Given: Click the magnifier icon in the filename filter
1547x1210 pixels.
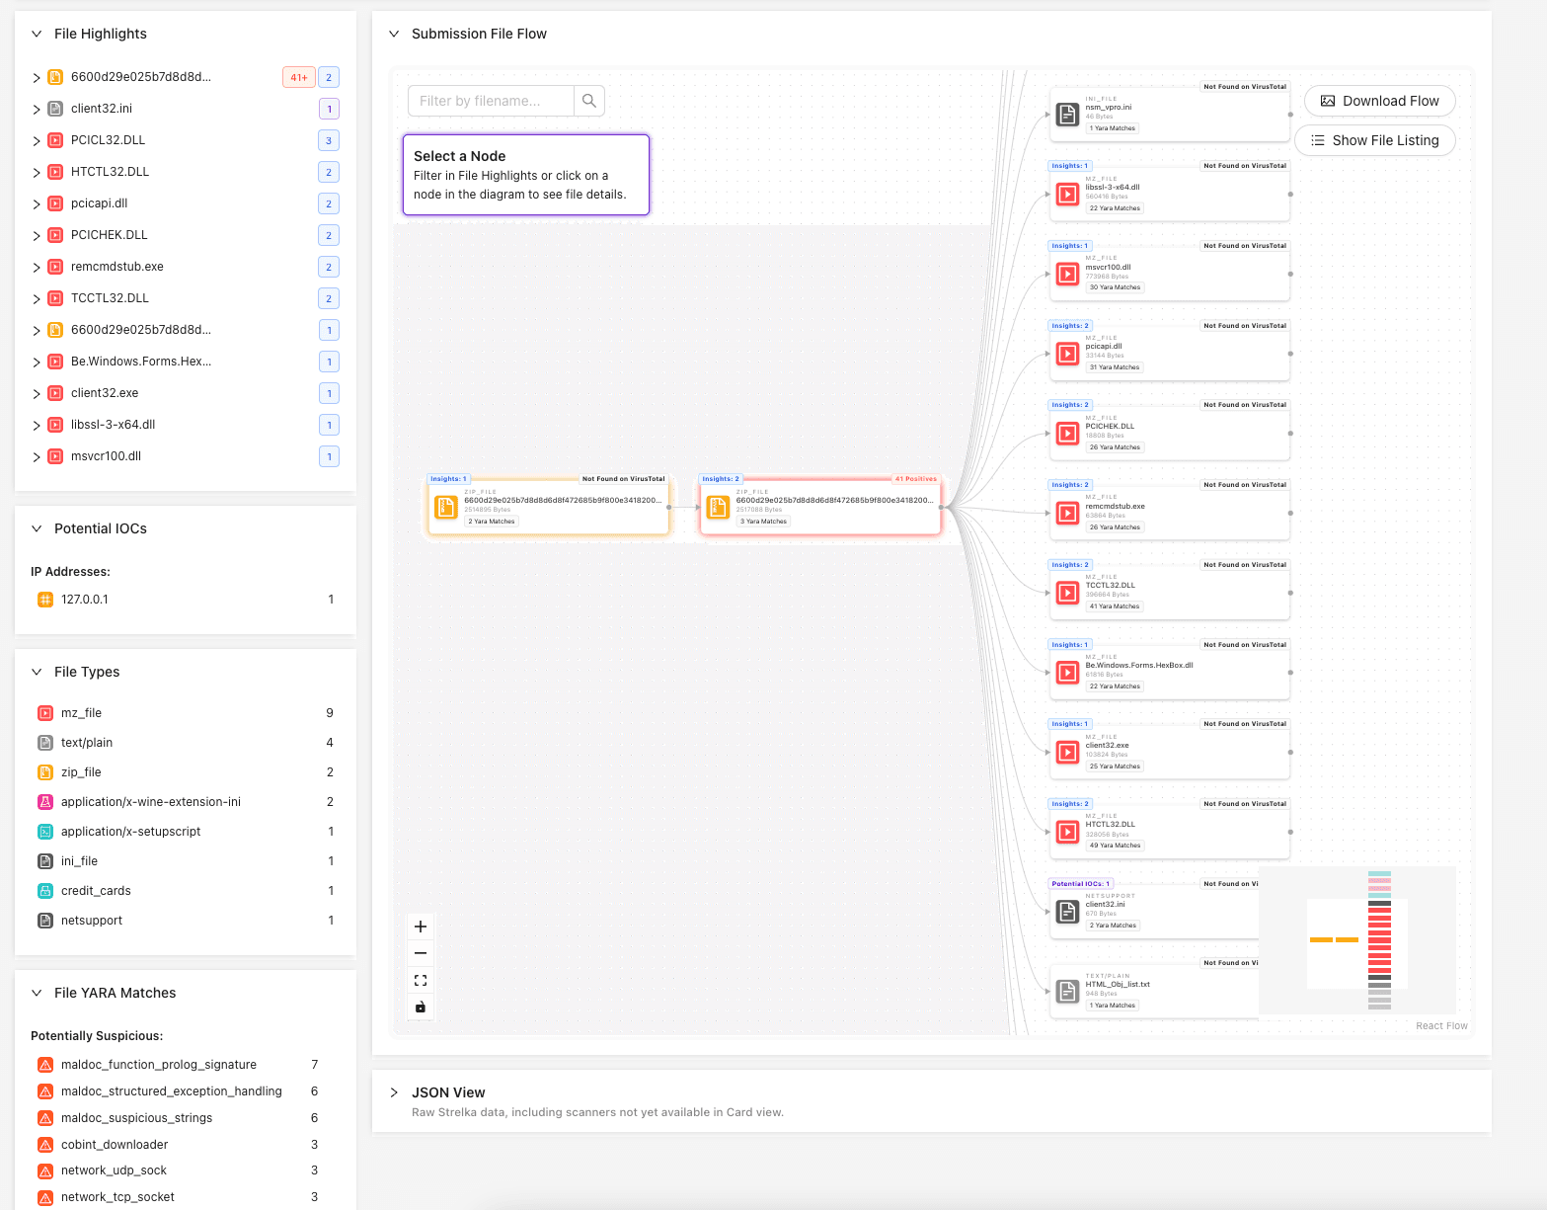Looking at the screenshot, I should 588,100.
